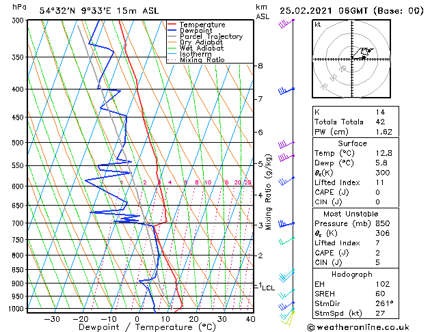
Task: Click the '-30' temperature axis tick label
Action: pos(52,319)
